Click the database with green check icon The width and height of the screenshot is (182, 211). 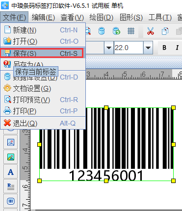116,31
